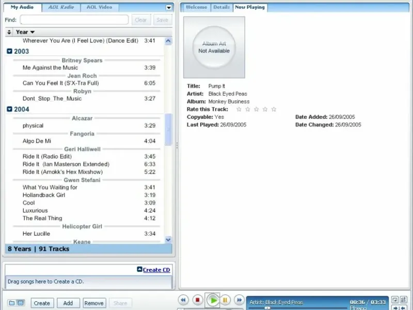Click the track list scrollbar thumb

168,129
